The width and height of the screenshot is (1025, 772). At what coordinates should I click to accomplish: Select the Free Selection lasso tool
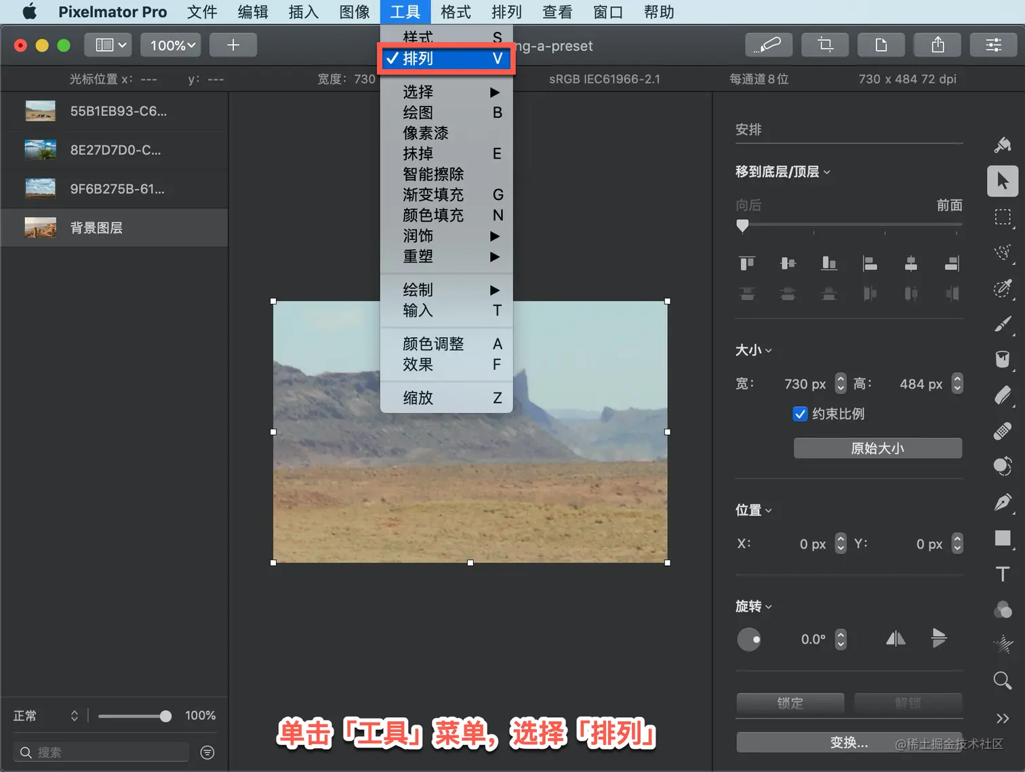[1003, 252]
